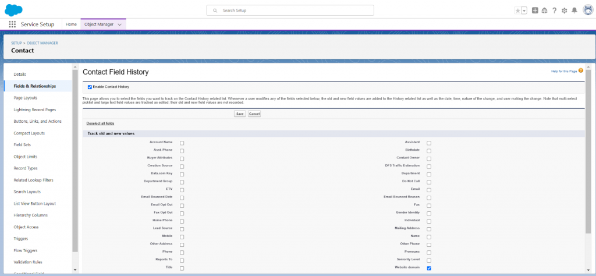Open Page Layouts in the sidebar
This screenshot has width=596, height=276.
26,98
